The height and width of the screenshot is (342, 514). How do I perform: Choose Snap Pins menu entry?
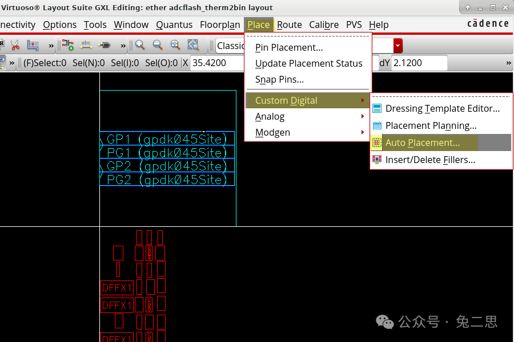tap(279, 80)
